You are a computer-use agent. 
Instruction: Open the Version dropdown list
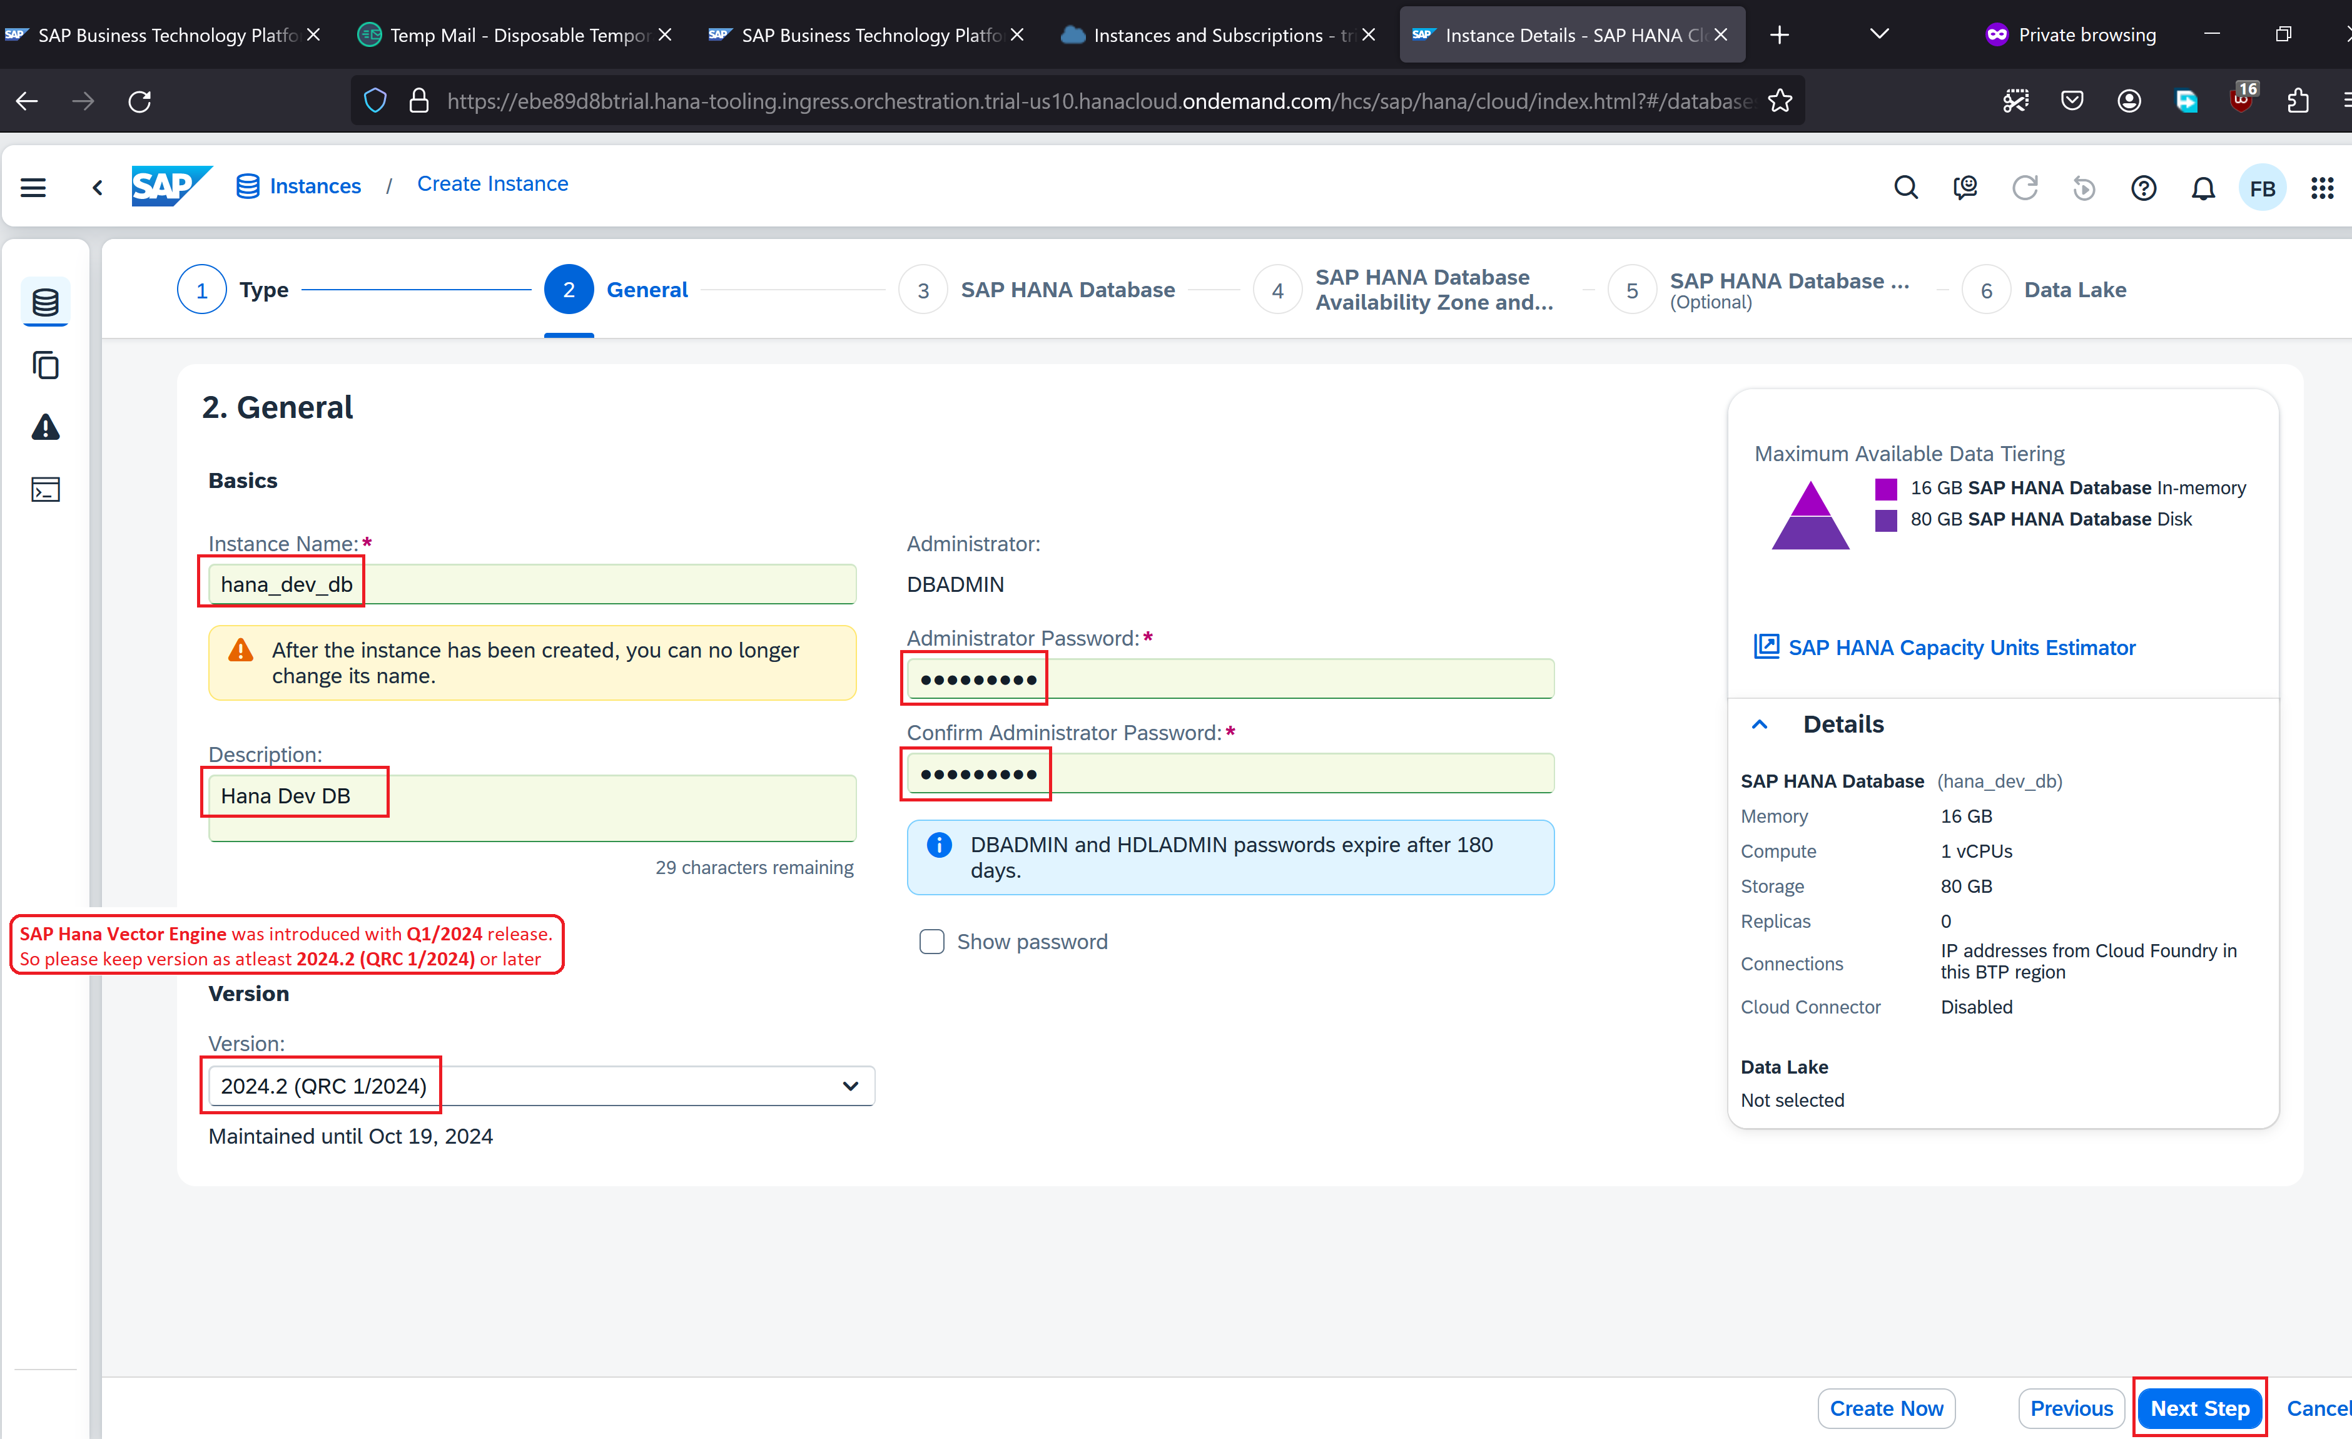[x=849, y=1086]
